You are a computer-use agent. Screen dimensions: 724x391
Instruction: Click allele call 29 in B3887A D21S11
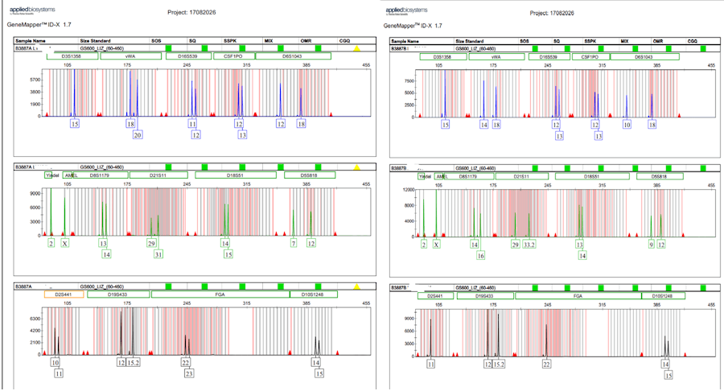(151, 243)
